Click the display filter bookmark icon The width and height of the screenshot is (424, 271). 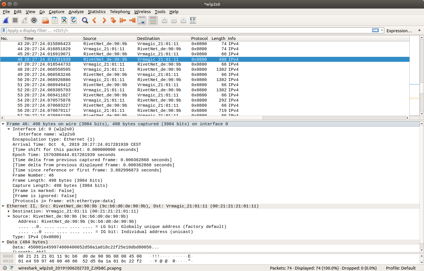tap(4, 30)
